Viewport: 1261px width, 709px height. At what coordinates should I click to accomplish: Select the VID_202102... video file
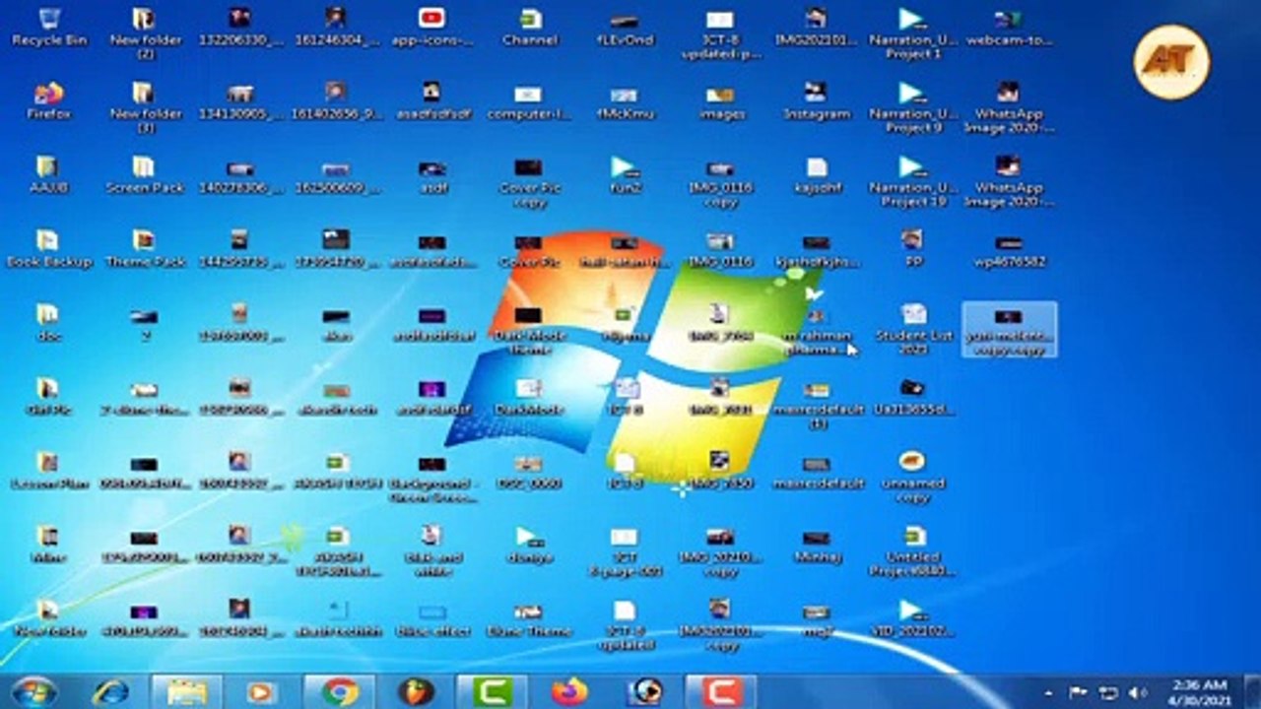tap(913, 618)
